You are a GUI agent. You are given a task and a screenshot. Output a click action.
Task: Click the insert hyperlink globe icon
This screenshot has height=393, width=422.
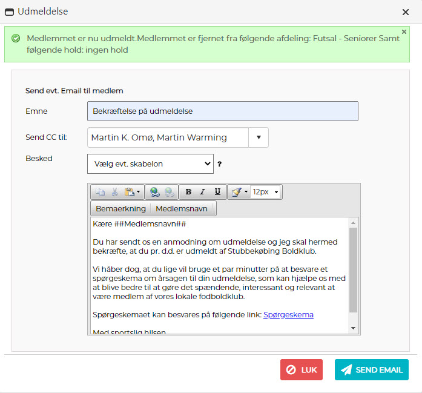[x=155, y=192]
